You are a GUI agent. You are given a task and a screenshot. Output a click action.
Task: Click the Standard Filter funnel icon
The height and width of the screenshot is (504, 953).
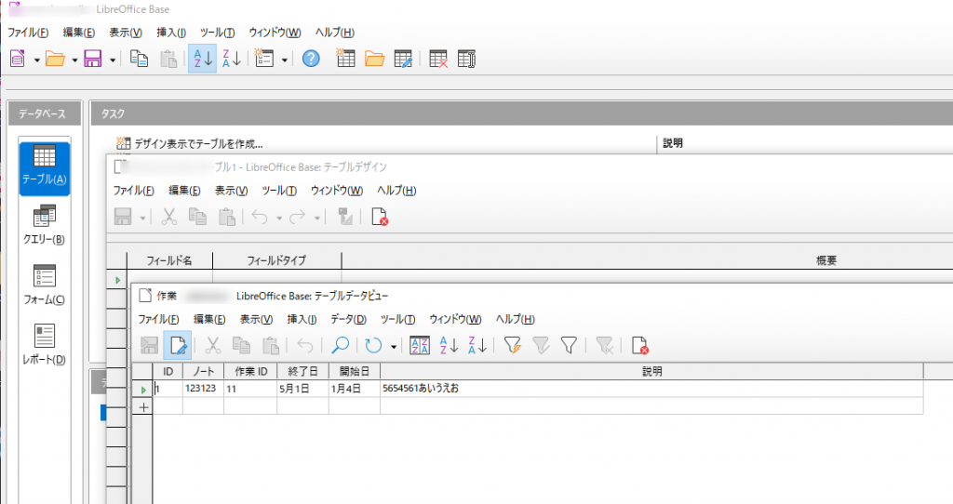569,346
